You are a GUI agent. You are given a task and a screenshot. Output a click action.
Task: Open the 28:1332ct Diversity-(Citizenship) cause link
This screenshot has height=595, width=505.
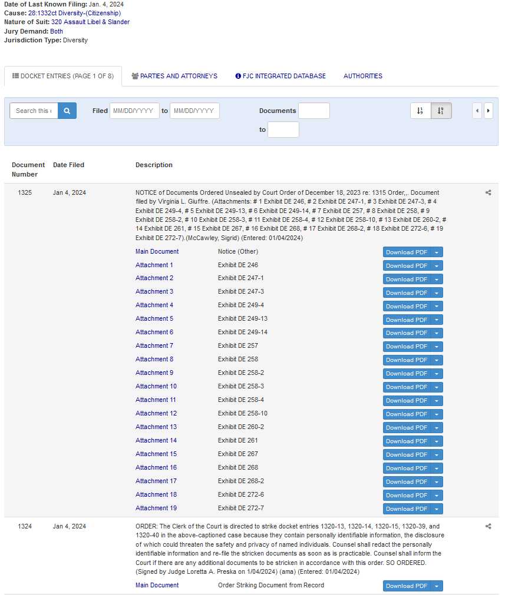click(x=74, y=14)
